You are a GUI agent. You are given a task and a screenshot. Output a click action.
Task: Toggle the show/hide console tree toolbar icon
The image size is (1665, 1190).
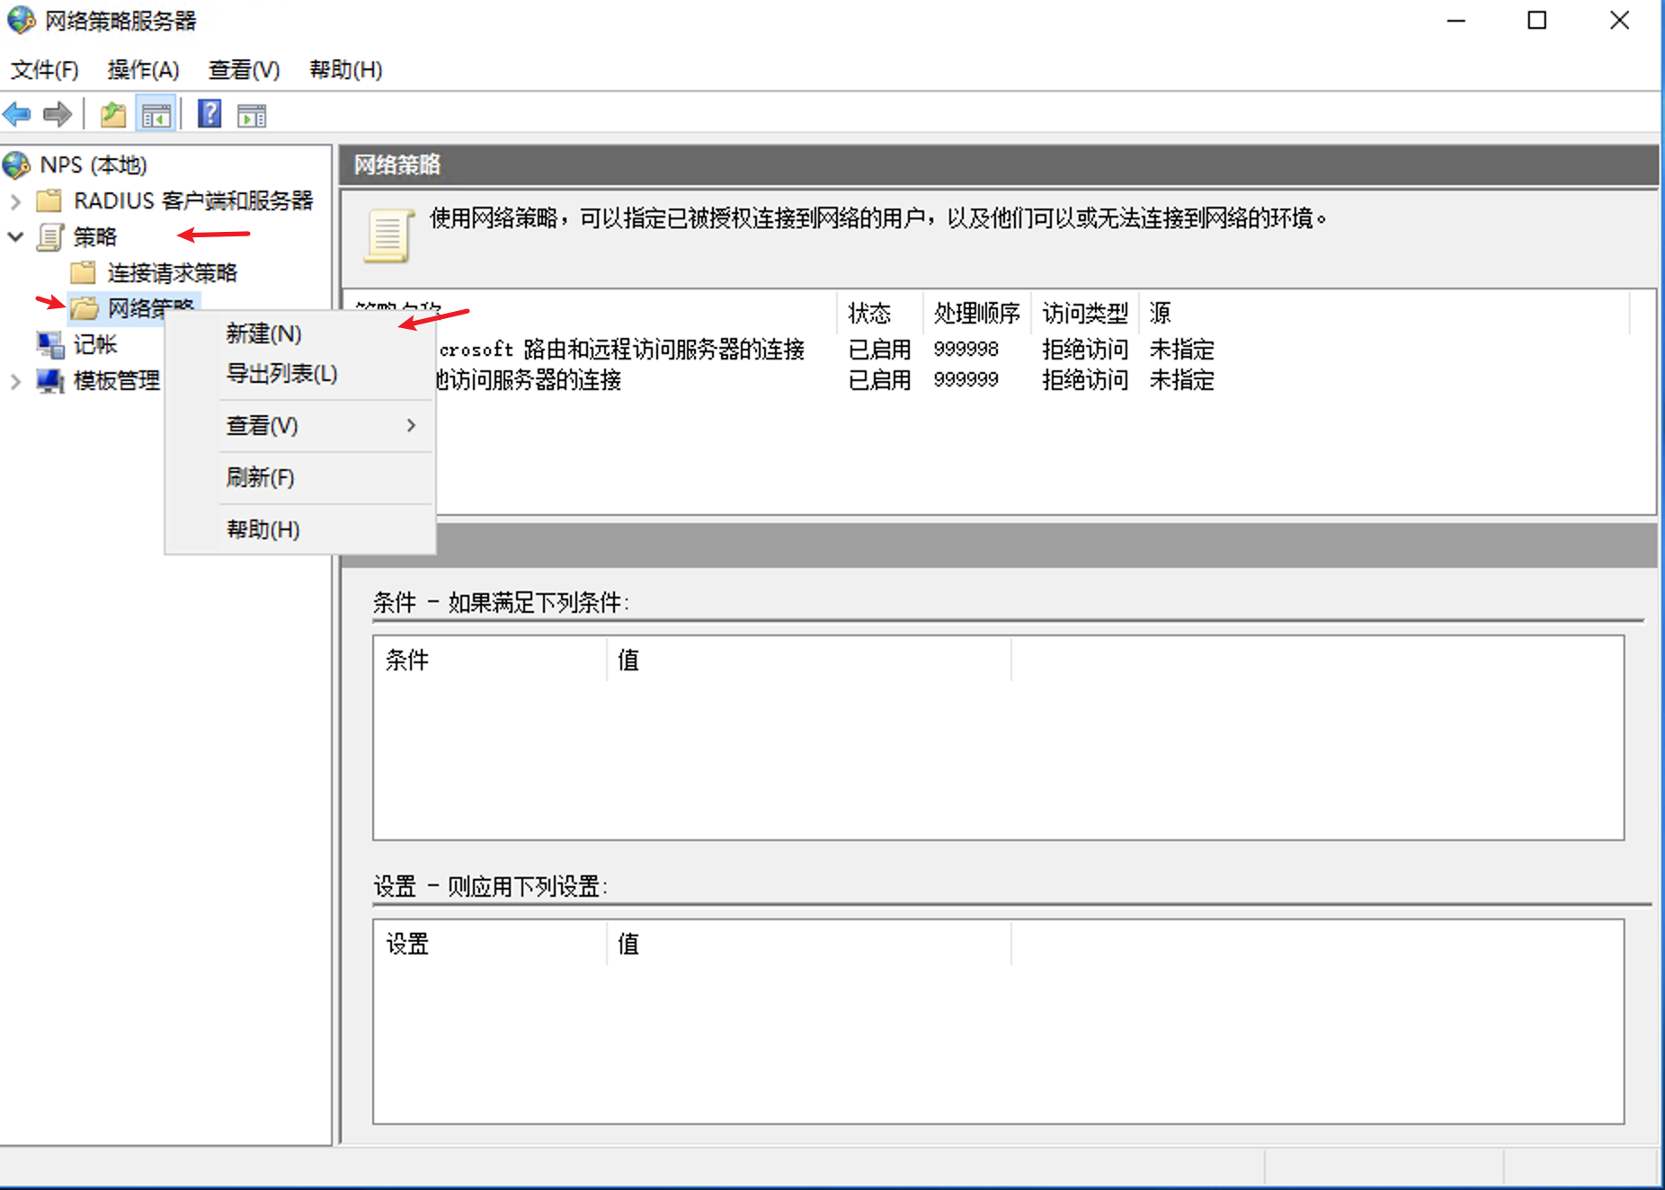155,113
